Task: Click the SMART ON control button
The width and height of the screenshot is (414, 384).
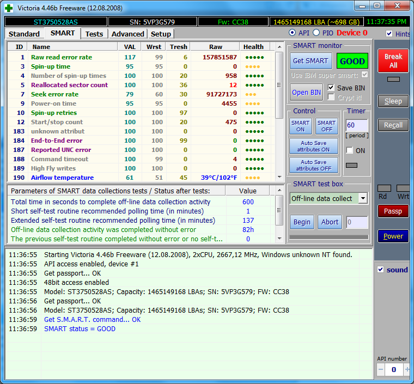Action: pos(301,126)
